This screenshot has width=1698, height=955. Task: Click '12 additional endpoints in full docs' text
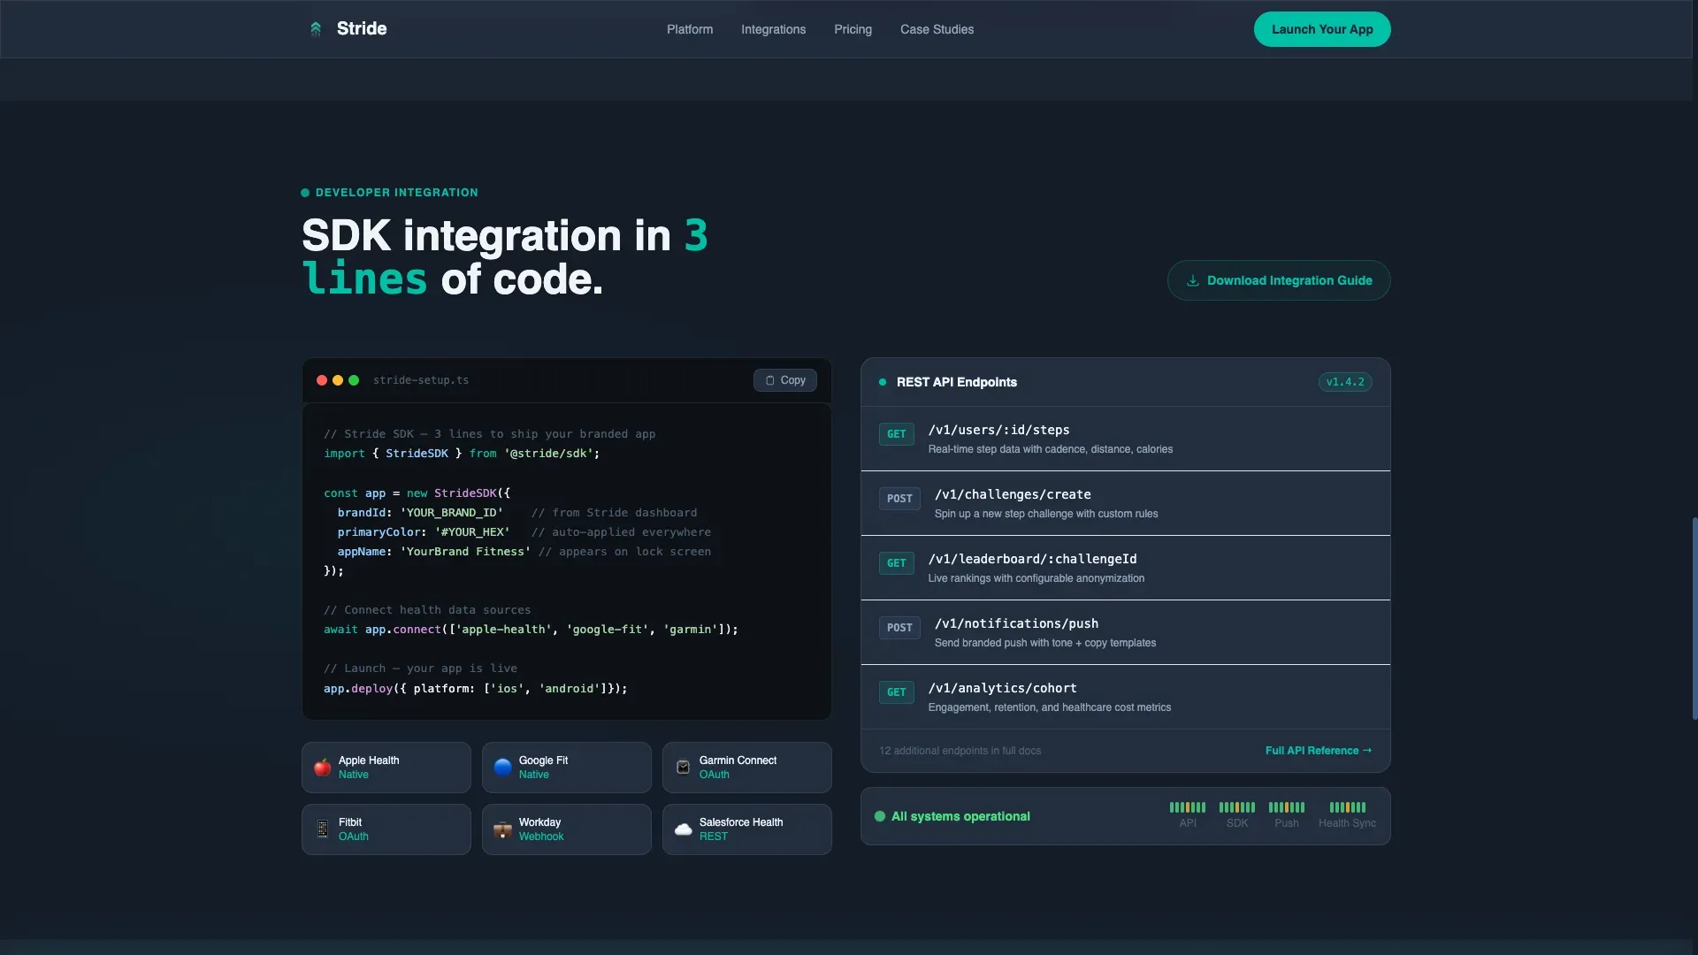point(960,751)
